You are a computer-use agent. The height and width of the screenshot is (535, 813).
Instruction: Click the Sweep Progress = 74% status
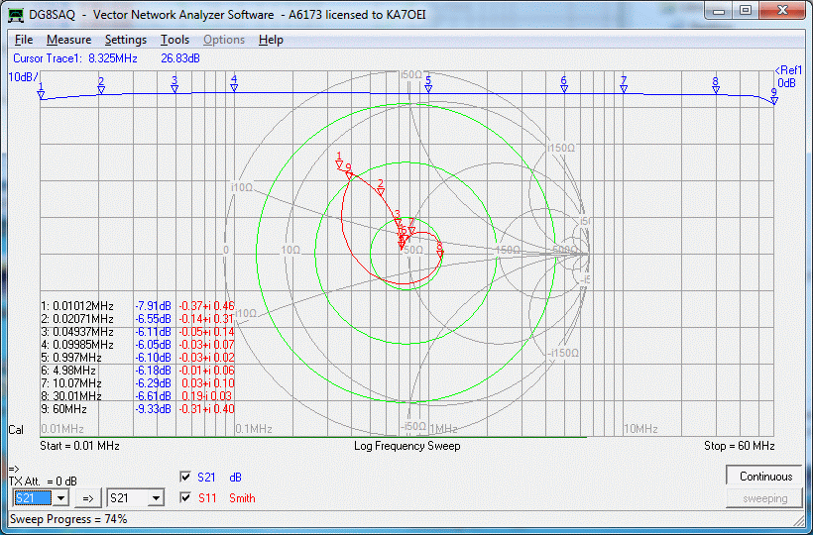pos(68,519)
